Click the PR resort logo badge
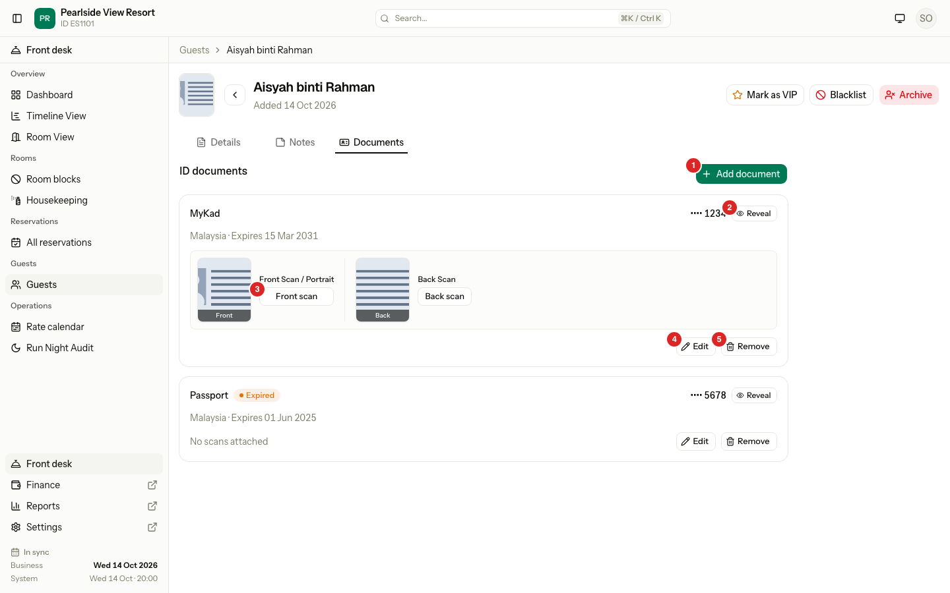The height and width of the screenshot is (593, 950). [x=45, y=18]
